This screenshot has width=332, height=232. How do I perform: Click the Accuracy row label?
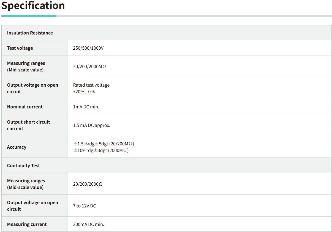point(17,147)
